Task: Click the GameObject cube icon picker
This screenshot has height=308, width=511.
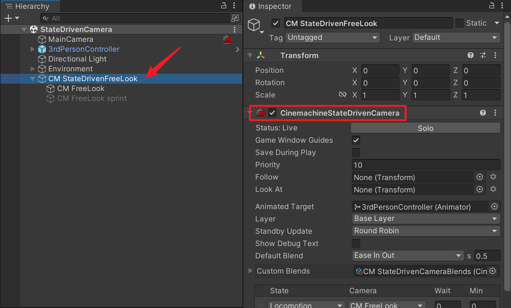Action: pos(255,26)
